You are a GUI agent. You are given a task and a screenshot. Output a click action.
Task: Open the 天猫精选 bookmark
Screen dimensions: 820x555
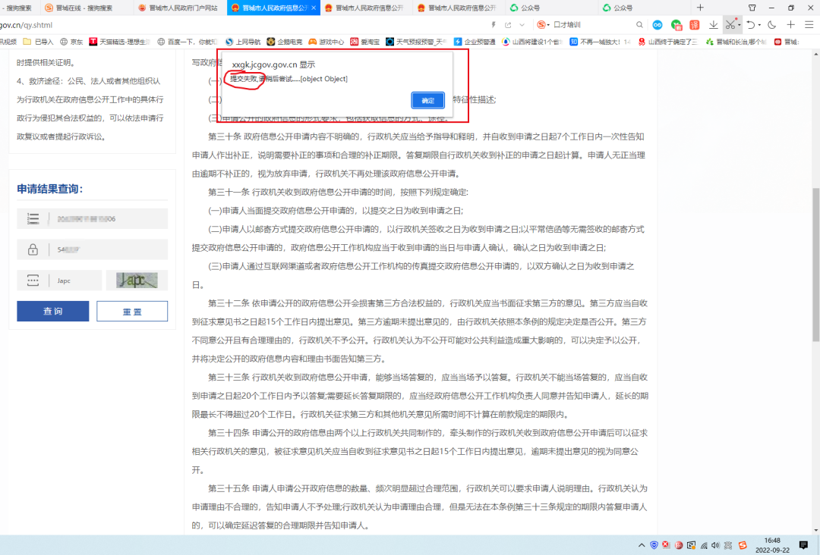pyautogui.click(x=120, y=42)
